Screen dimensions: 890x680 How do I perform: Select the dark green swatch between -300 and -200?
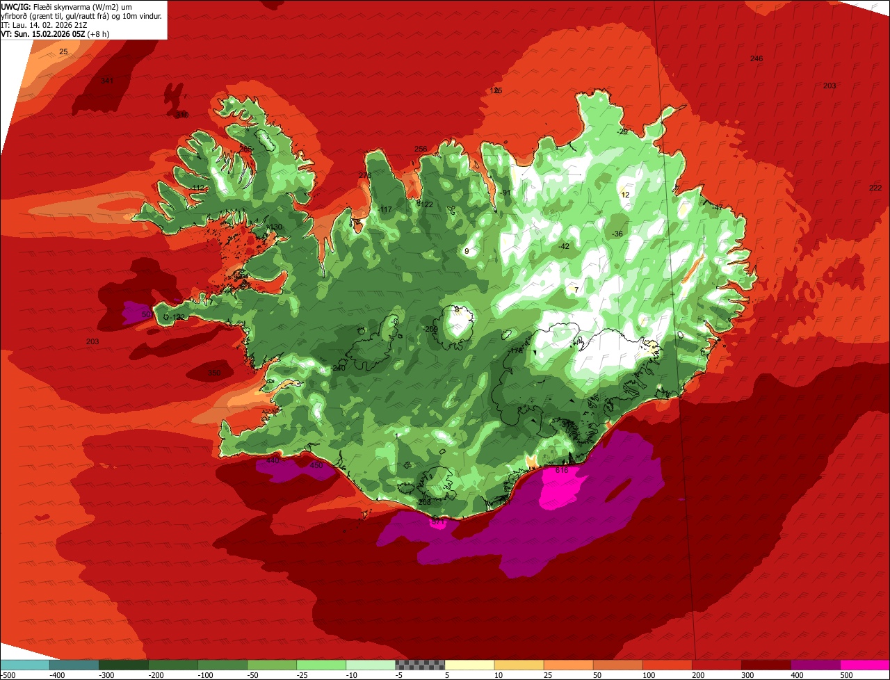pyautogui.click(x=124, y=665)
